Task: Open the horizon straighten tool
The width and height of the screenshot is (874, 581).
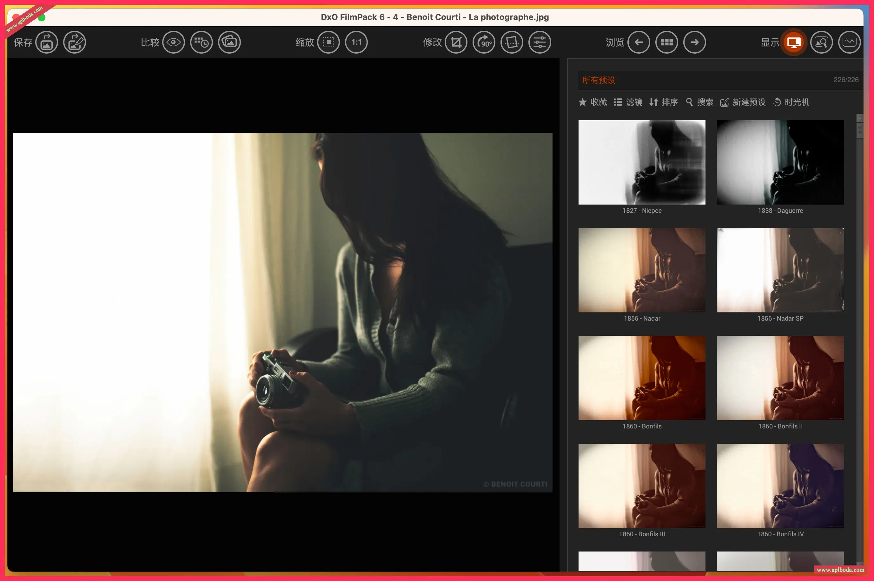Action: (512, 42)
